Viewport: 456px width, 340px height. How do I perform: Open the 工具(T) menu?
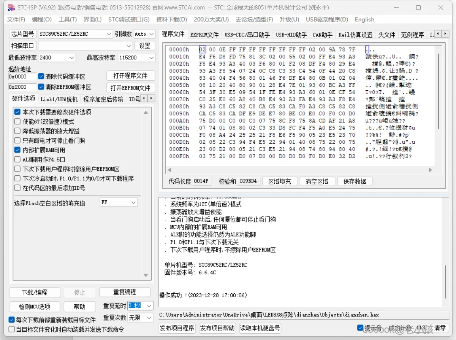coord(68,19)
